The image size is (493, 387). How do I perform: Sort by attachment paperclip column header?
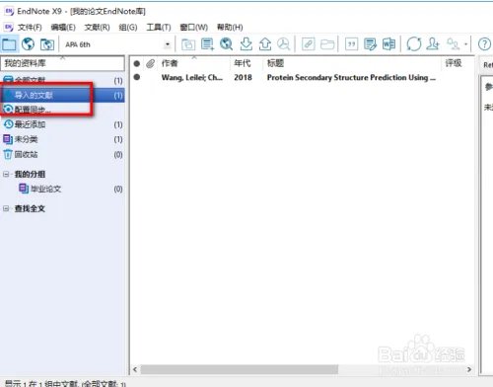pyautogui.click(x=150, y=63)
